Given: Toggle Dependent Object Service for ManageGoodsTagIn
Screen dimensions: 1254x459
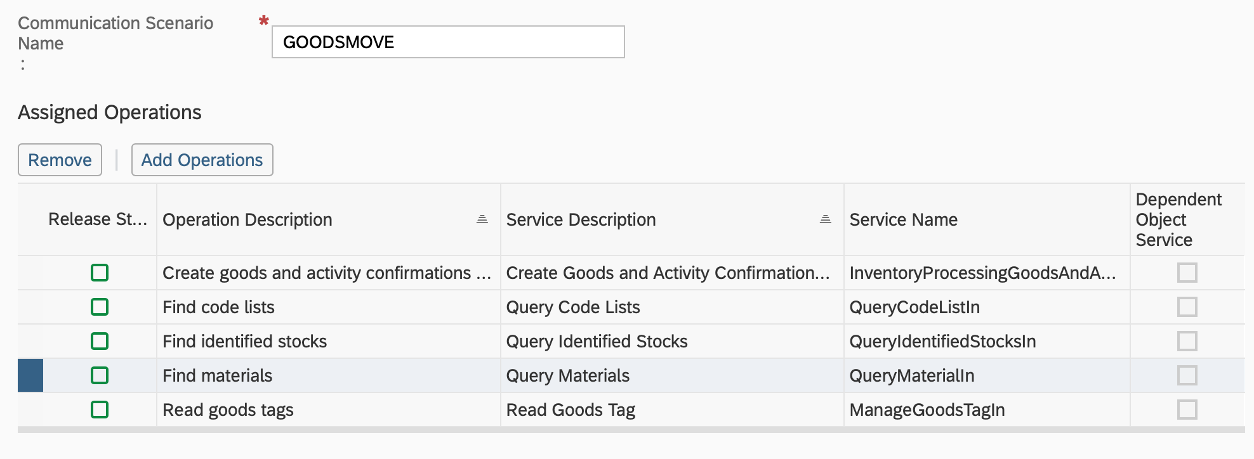Looking at the screenshot, I should [x=1187, y=410].
